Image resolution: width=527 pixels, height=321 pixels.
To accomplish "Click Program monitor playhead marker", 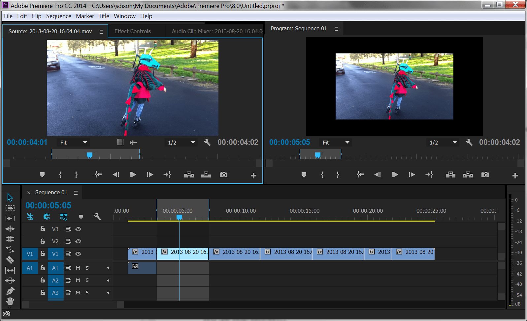I will tap(318, 155).
